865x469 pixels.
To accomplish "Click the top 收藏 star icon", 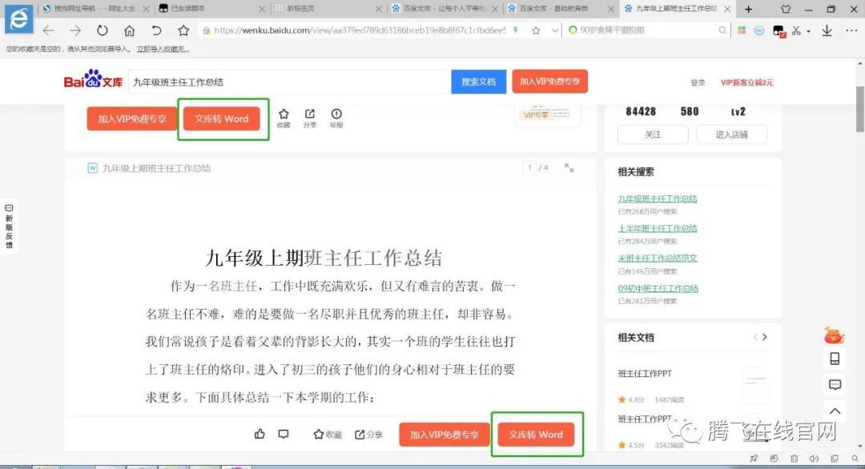I will pyautogui.click(x=284, y=114).
